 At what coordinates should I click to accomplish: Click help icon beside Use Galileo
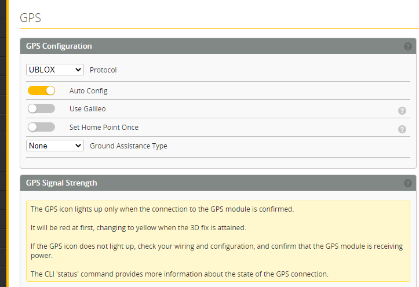click(x=402, y=111)
